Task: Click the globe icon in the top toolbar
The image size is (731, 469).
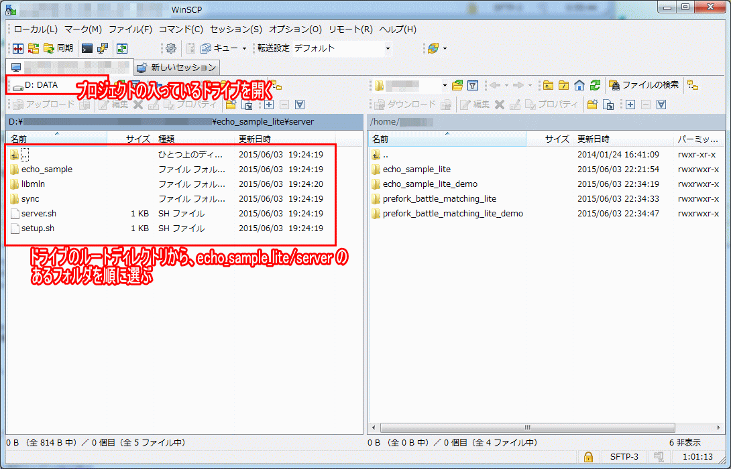Action: [x=433, y=48]
